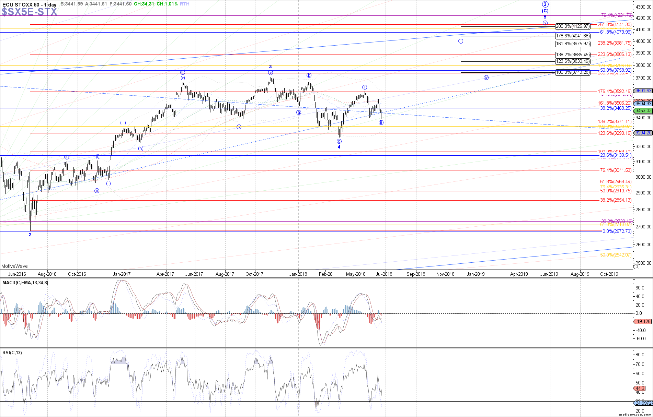
Task: Click the 24.9972 RSI axis tag
Action: [643, 403]
